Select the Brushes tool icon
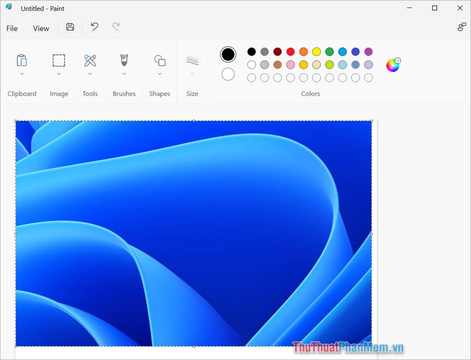 point(124,62)
